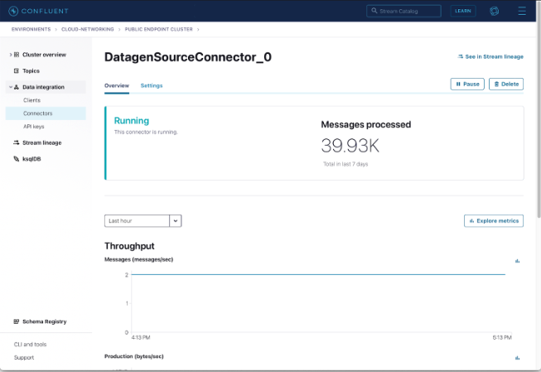Viewport: 541px width, 372px height.
Task: Open CLOUD-NETWORKING breadcrumb
Action: coord(88,29)
